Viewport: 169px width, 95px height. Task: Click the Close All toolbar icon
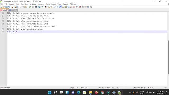point(15,7)
